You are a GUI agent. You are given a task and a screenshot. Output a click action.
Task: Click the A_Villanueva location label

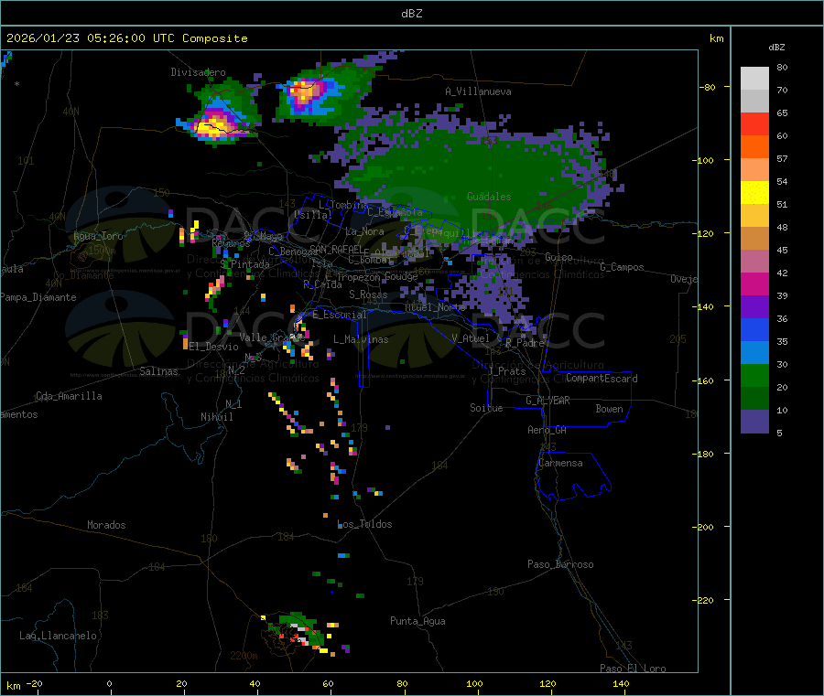tap(478, 91)
